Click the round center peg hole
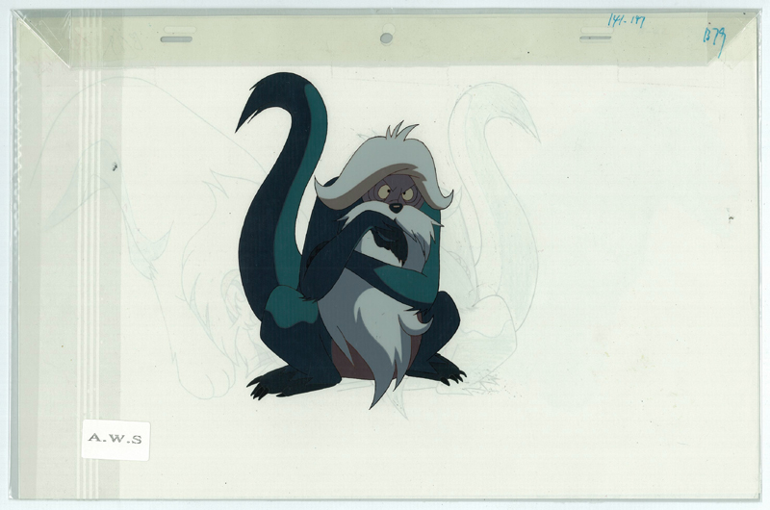 click(x=386, y=38)
